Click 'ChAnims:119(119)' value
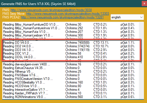This screenshot has width=147, height=103. tap(78, 50)
